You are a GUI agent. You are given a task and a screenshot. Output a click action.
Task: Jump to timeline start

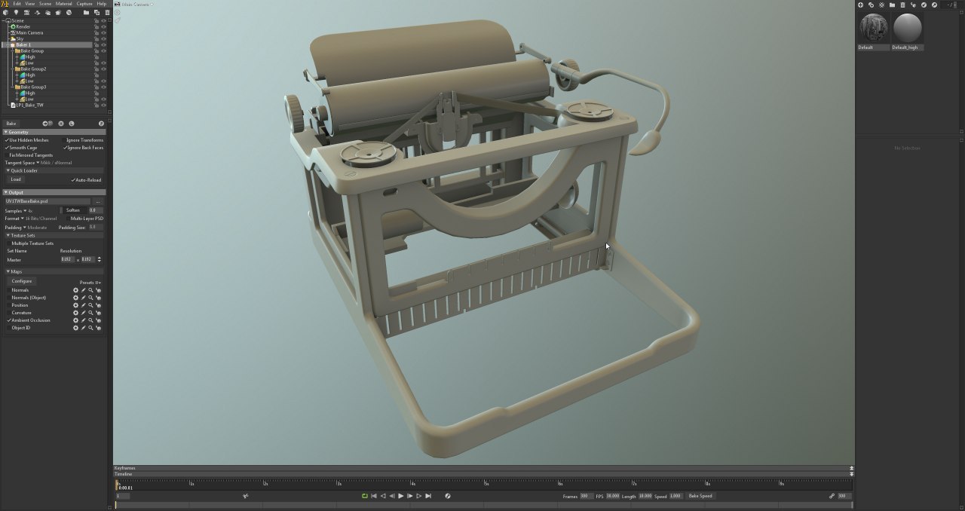[x=374, y=496]
